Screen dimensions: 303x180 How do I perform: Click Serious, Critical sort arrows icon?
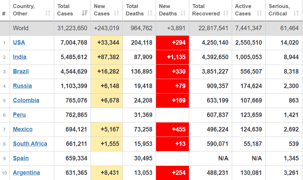pyautogui.click(x=296, y=14)
